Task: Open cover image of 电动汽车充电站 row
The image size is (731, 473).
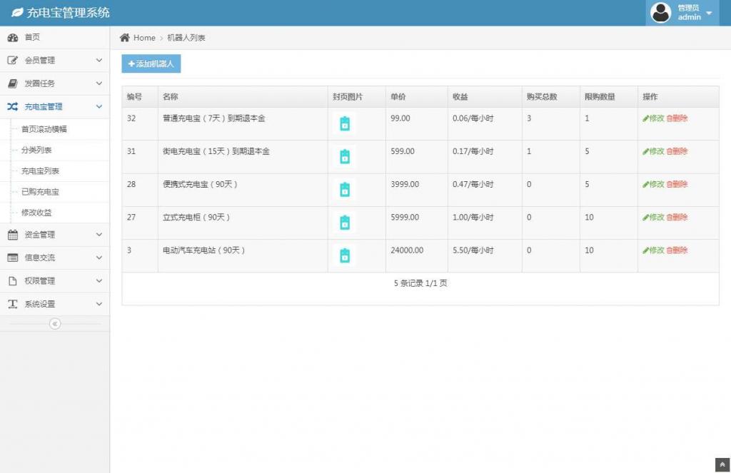Action: click(345, 255)
